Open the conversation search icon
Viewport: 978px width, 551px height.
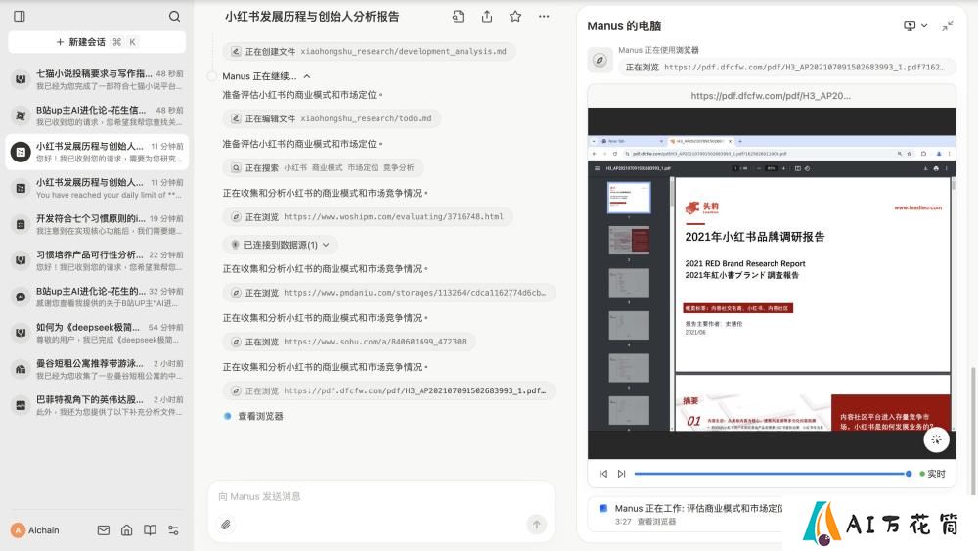(x=175, y=17)
